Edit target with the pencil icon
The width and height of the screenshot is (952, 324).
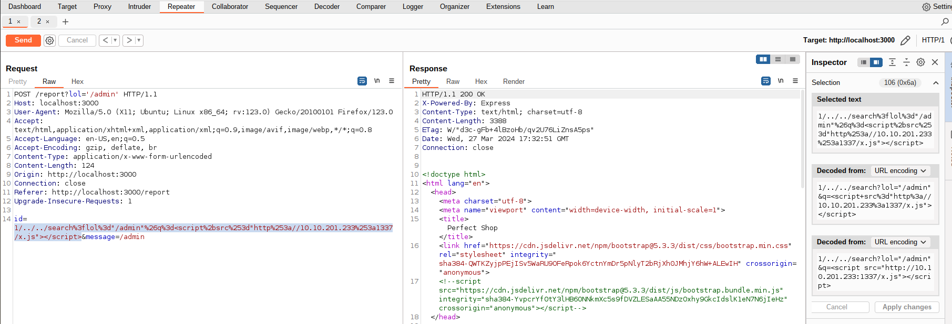pyautogui.click(x=905, y=40)
